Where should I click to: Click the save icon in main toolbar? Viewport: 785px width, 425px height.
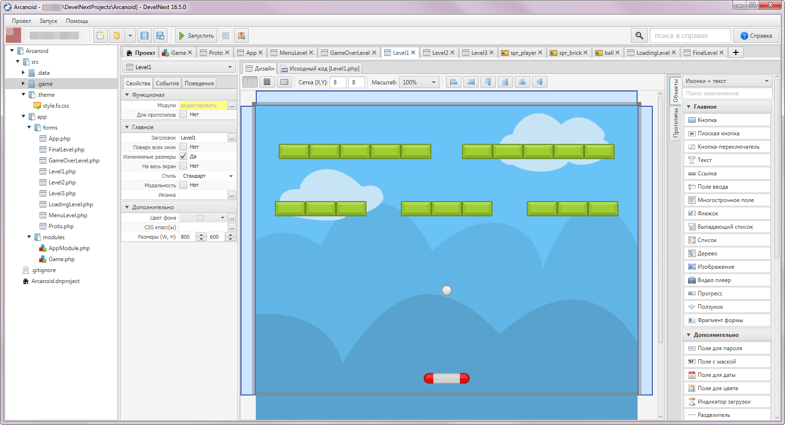point(145,36)
